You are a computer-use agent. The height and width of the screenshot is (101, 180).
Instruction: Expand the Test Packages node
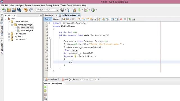(9, 34)
